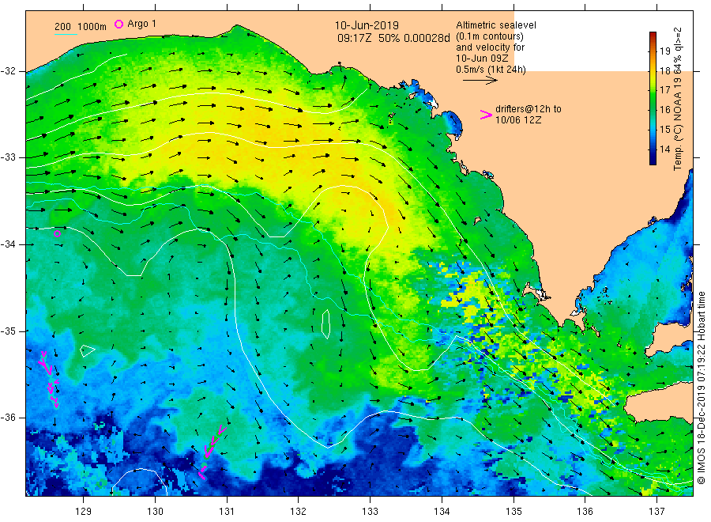Click the latitude label -32
The image size is (711, 522).
point(8,71)
